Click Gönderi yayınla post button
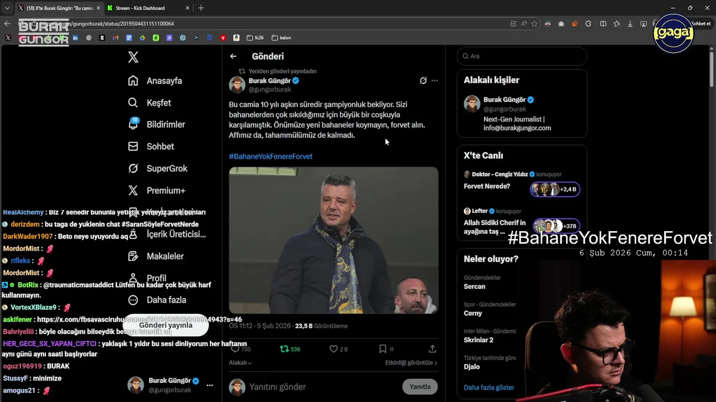Screen dimensions: 716x402 pyautogui.click(x=166, y=326)
